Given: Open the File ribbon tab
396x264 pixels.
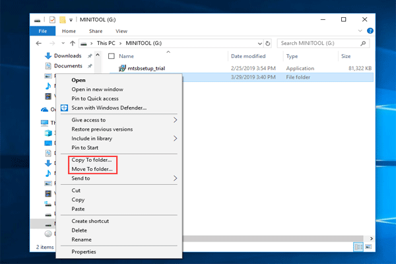Looking at the screenshot, I should (43, 31).
